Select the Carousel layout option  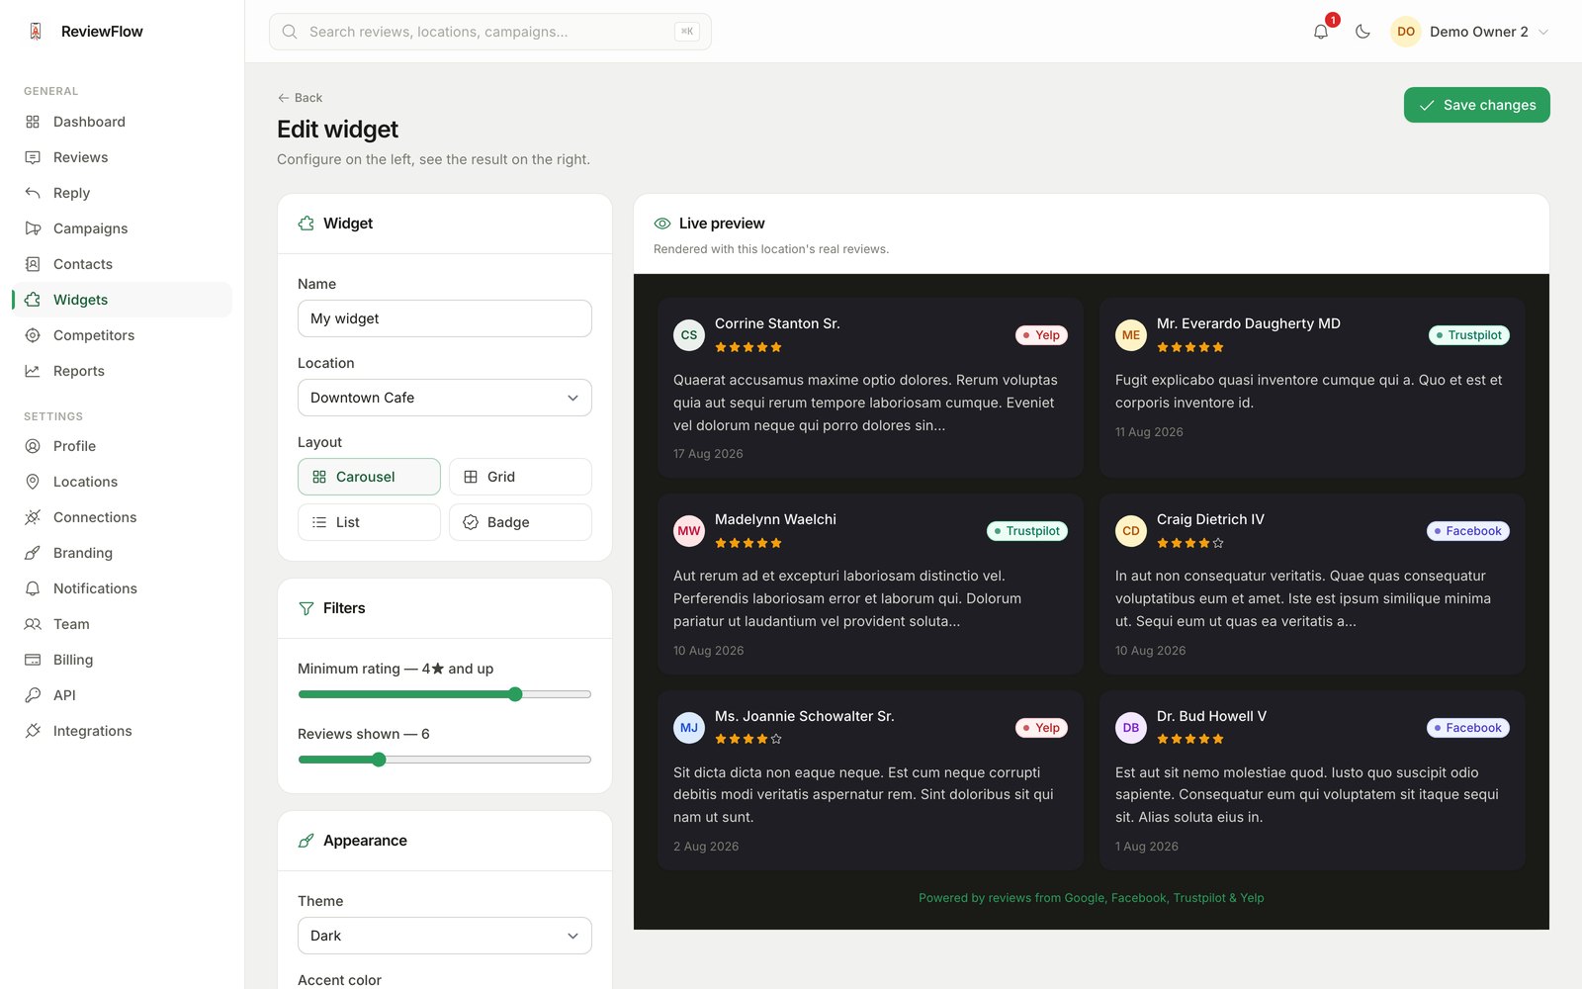369,477
